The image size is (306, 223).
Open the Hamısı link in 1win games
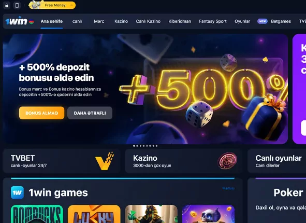[x=228, y=188]
